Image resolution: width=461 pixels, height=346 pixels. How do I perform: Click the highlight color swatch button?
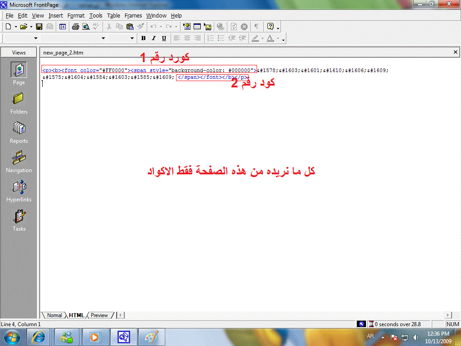coord(255,38)
